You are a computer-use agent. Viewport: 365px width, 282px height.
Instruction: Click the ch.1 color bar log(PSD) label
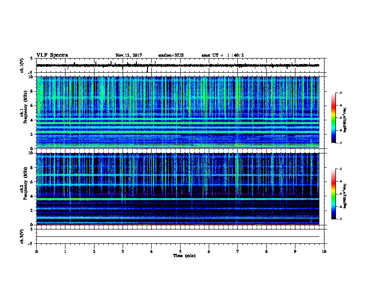pos(345,120)
